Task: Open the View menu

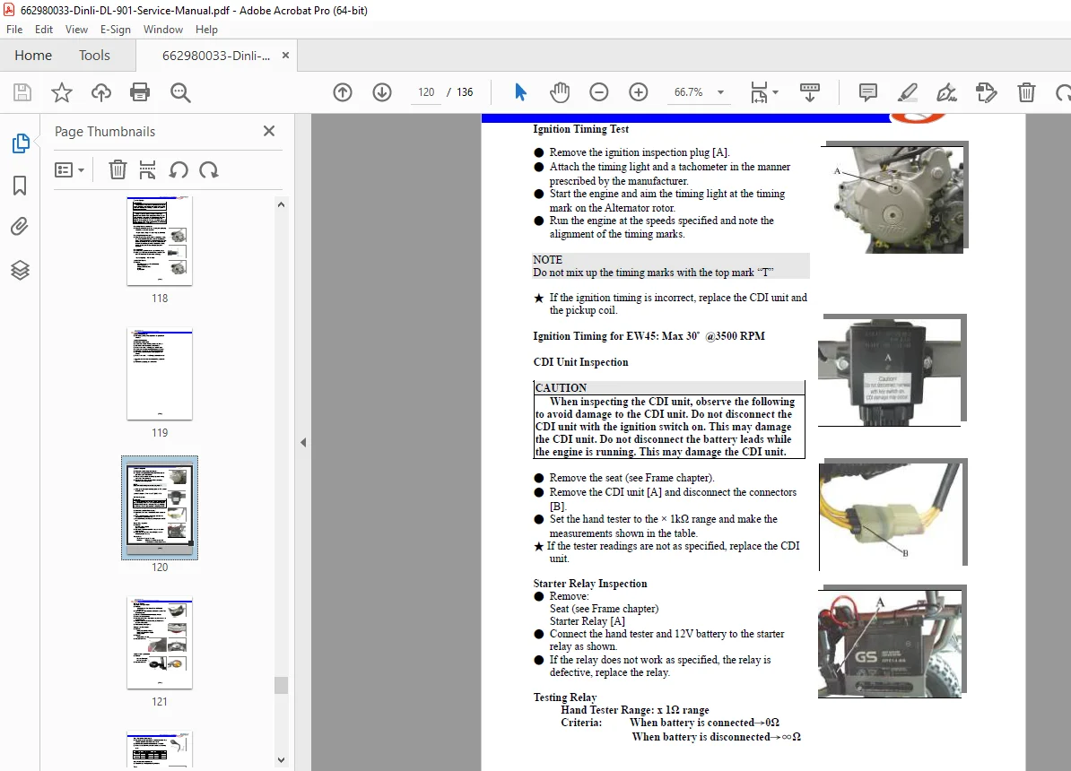Action: [x=76, y=30]
